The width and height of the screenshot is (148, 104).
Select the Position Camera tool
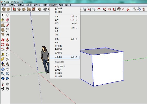3,84
